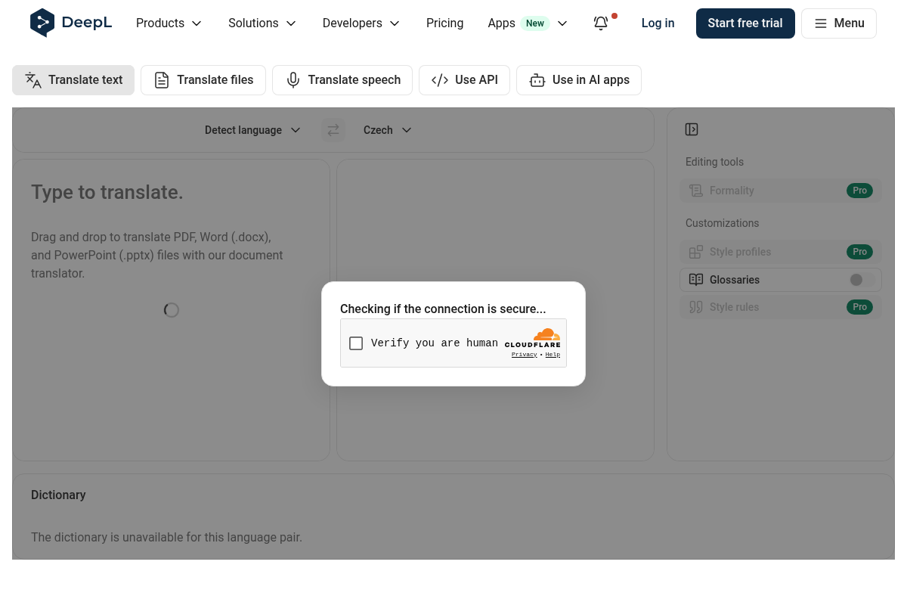This screenshot has width=907, height=605.
Task: Open the Cloudflare Help link
Action: 553,355
